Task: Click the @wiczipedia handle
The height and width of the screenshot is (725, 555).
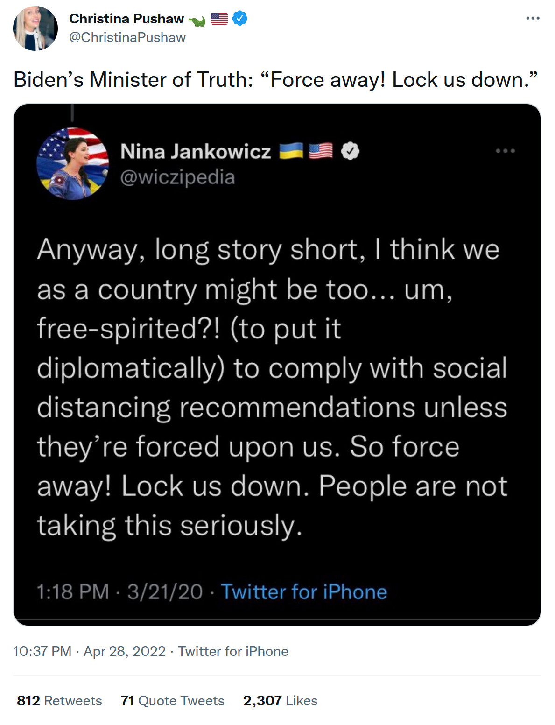Action: [x=177, y=177]
